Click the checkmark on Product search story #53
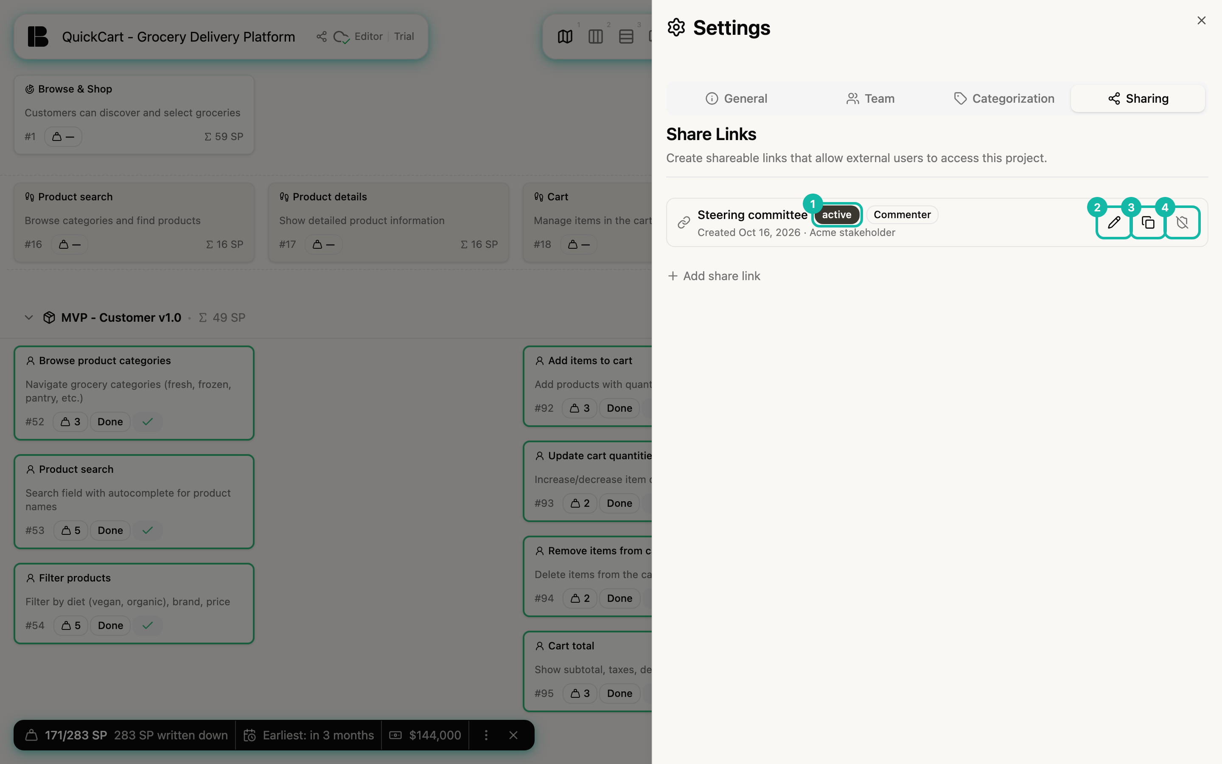This screenshot has height=764, width=1222. click(148, 530)
